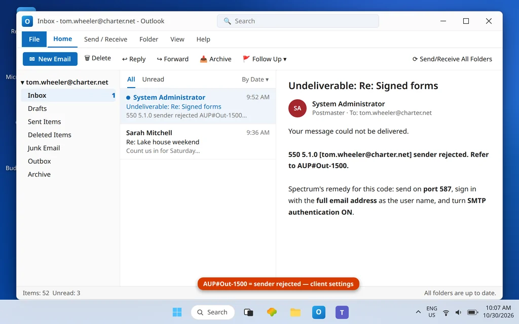Click 'Unread: 3' in status bar
Screen dimensions: 519x324
click(66, 293)
